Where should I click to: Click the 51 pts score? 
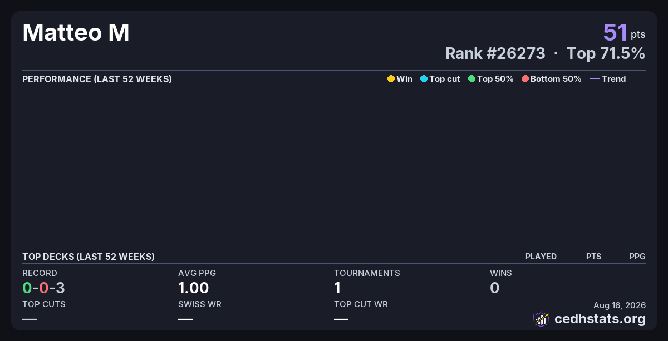[x=624, y=32]
